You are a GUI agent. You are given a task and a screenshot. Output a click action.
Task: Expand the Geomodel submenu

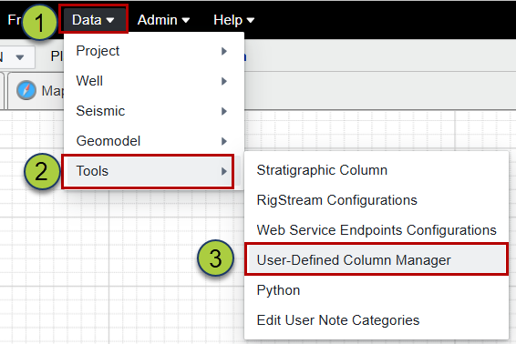[x=154, y=141]
